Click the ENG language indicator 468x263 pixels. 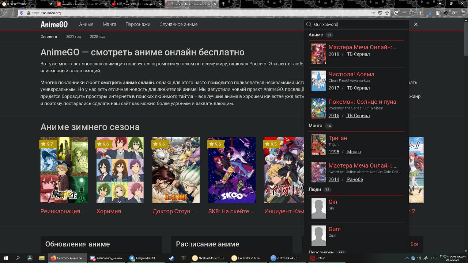pos(434,258)
